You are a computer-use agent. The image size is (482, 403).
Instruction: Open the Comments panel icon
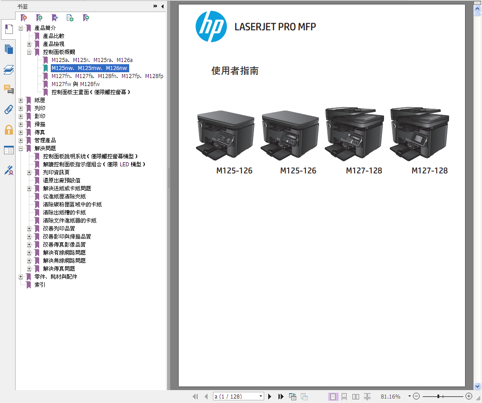8,90
